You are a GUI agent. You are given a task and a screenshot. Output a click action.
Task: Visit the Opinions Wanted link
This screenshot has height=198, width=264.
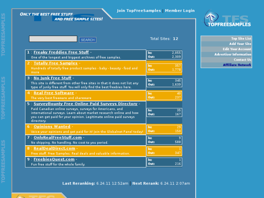coord(52,126)
